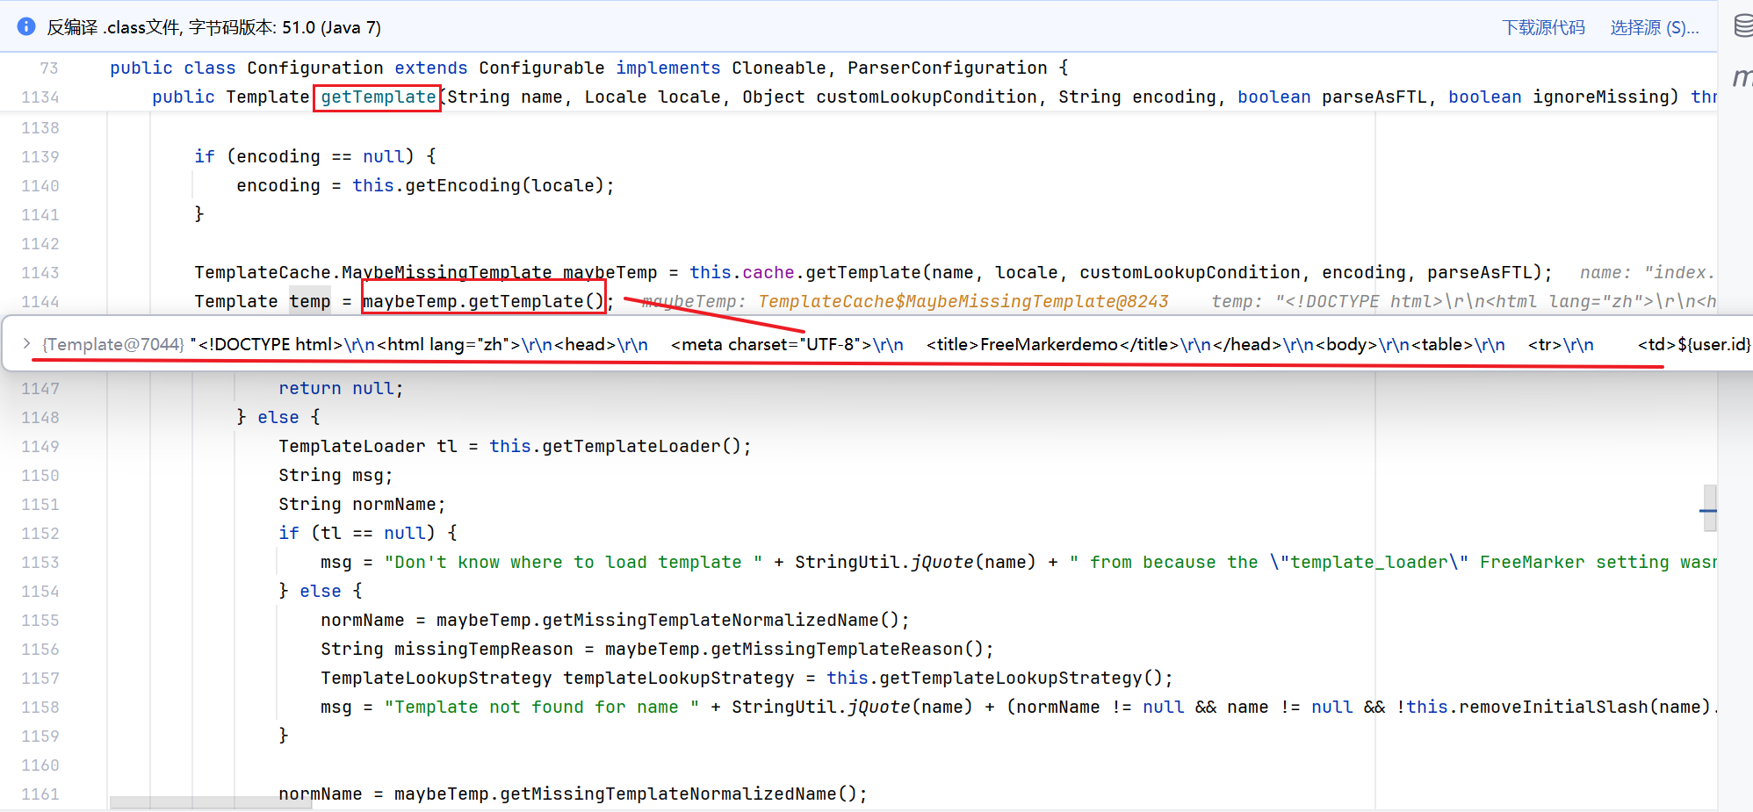The height and width of the screenshot is (812, 1753).
Task: Click the 下载源代码 link
Action: point(1543,27)
